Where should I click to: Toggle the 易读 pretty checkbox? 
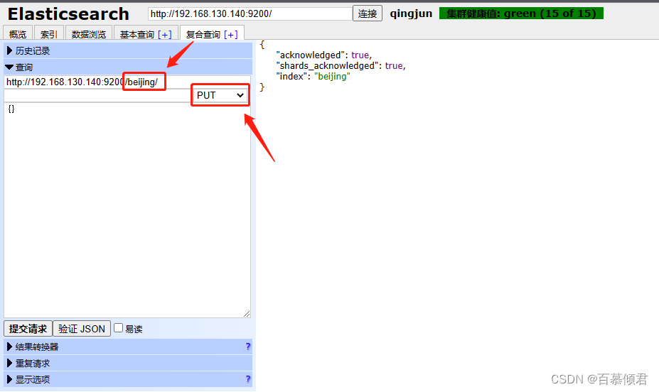(119, 328)
